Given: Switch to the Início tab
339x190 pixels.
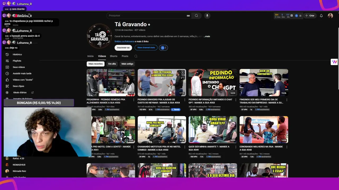Looking at the screenshot, I should [90, 56].
